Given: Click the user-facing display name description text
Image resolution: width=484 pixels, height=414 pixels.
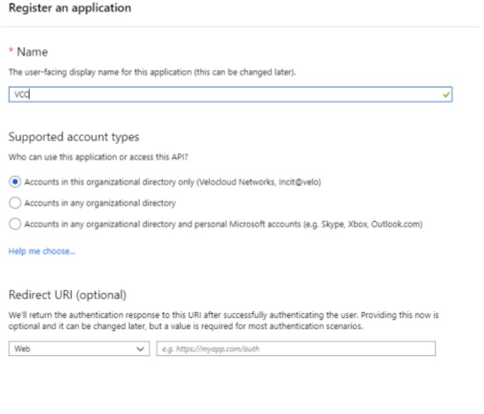Looking at the screenshot, I should 152,72.
